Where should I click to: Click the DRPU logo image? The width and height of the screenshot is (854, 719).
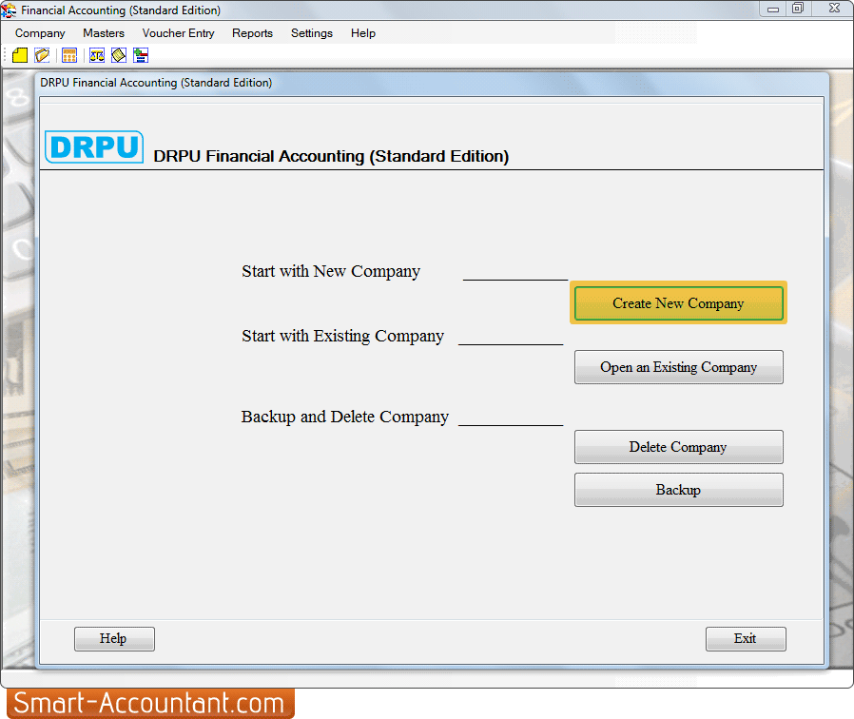pyautogui.click(x=94, y=147)
